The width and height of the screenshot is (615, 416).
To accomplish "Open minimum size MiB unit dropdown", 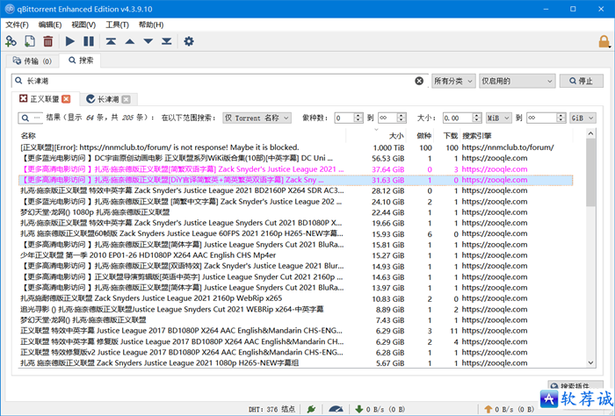I will tap(499, 118).
